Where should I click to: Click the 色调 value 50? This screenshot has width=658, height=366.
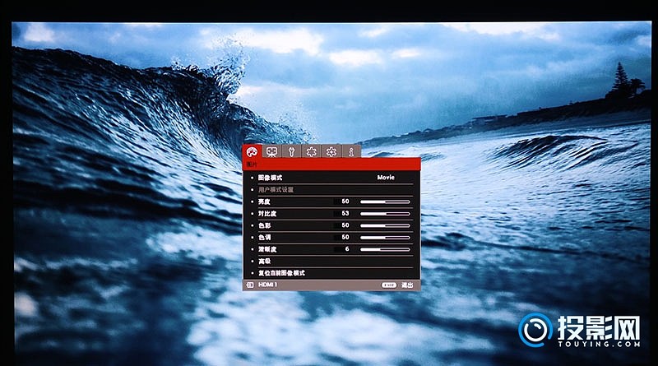tap(345, 237)
